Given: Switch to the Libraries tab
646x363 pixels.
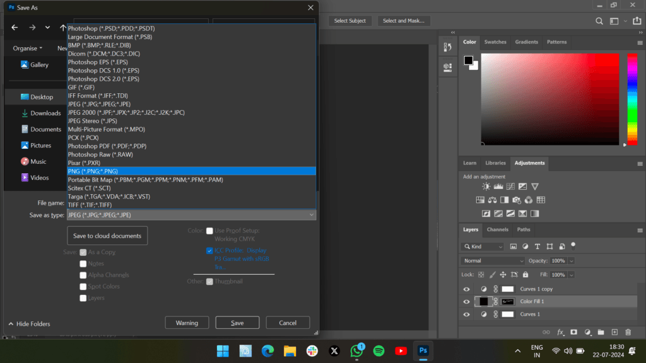Looking at the screenshot, I should [495, 163].
